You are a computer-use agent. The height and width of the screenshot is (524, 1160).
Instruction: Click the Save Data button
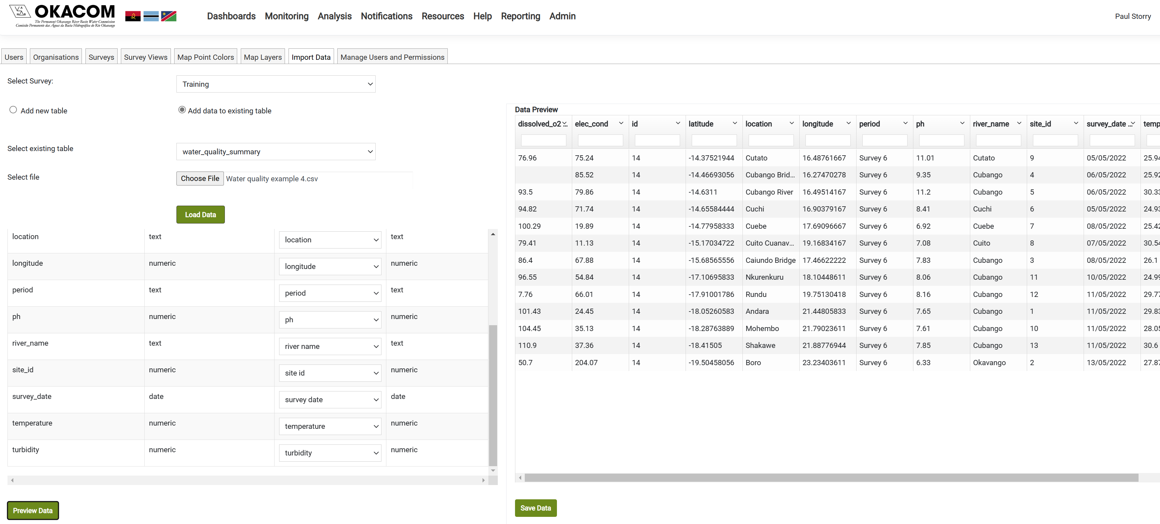tap(535, 508)
